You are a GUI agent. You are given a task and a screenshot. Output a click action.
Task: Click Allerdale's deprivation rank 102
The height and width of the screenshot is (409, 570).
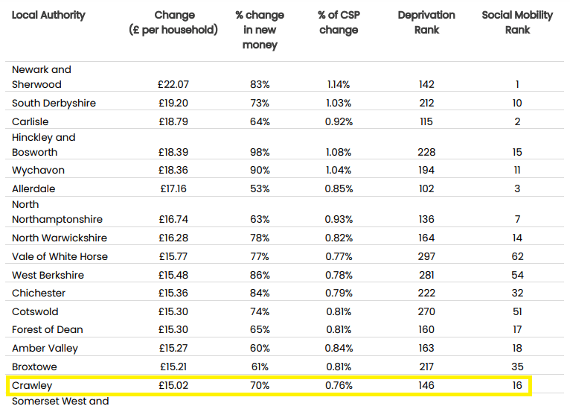(426, 189)
